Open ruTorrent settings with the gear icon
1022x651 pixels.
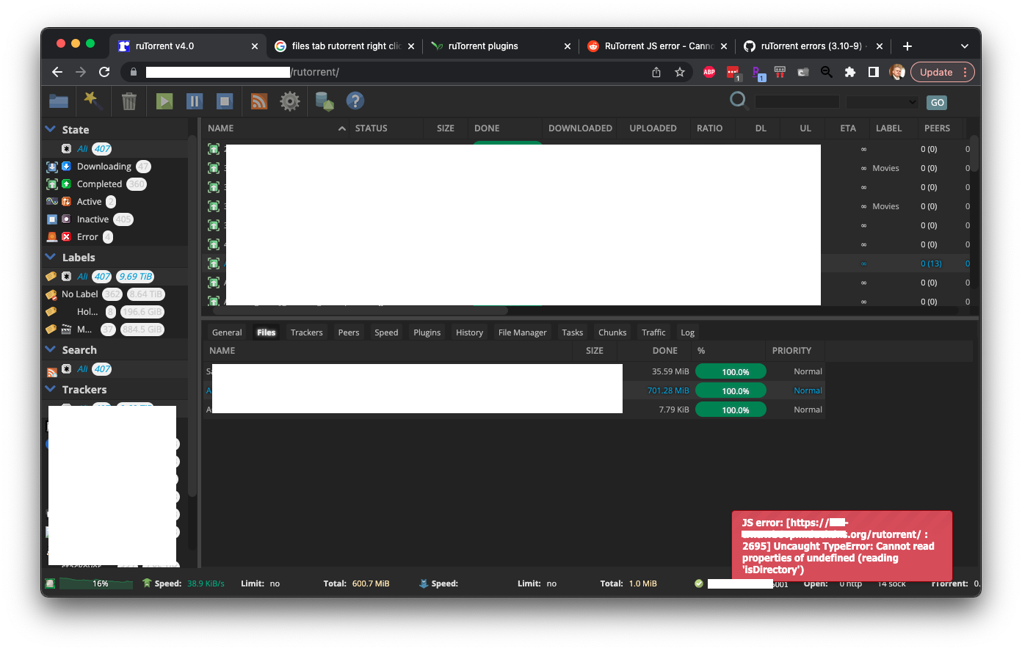coord(289,101)
